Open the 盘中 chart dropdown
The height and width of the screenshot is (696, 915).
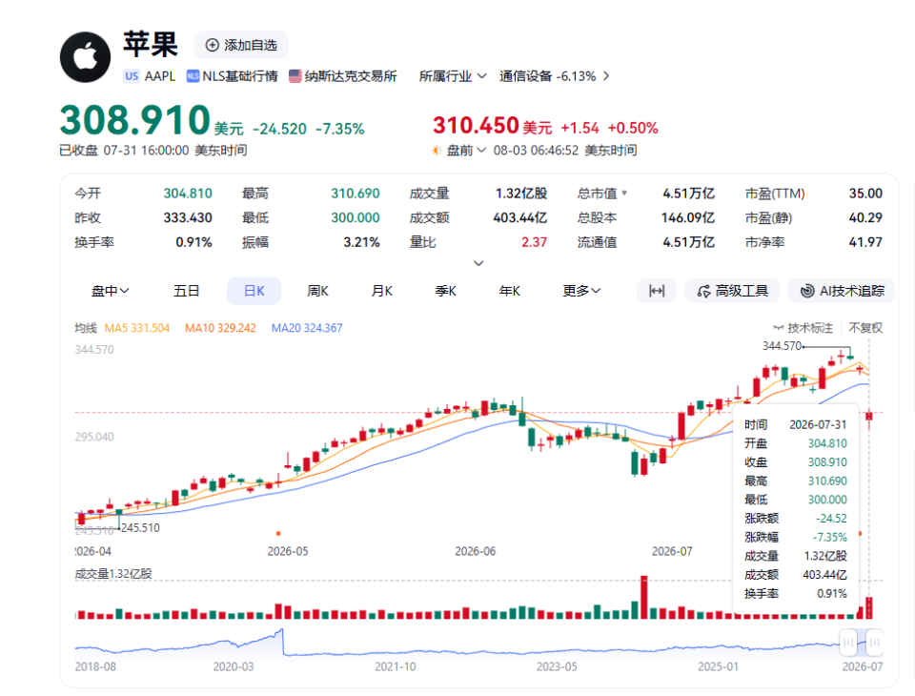click(x=111, y=291)
